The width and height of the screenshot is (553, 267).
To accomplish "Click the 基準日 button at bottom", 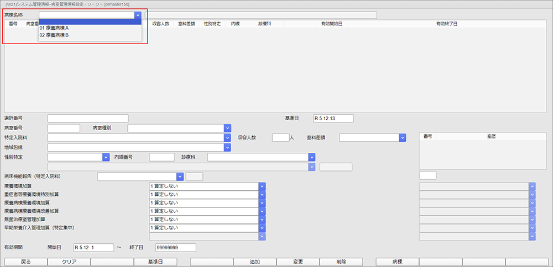I will point(155,261).
